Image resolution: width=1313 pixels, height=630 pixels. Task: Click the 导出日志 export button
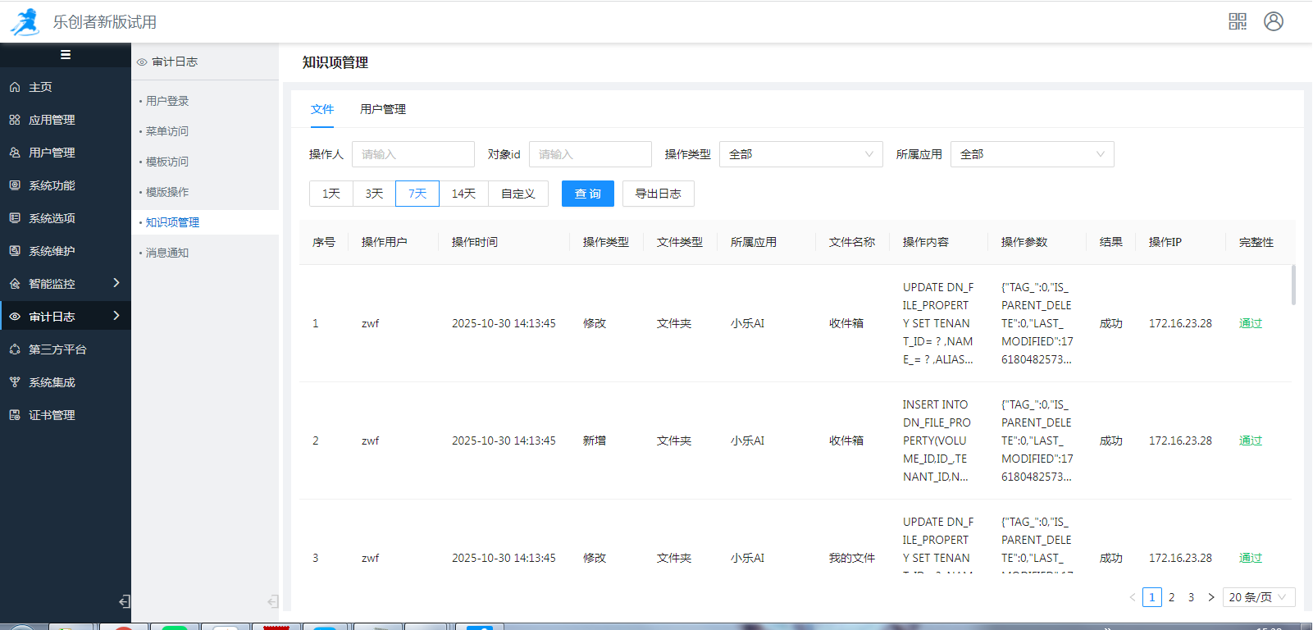658,194
